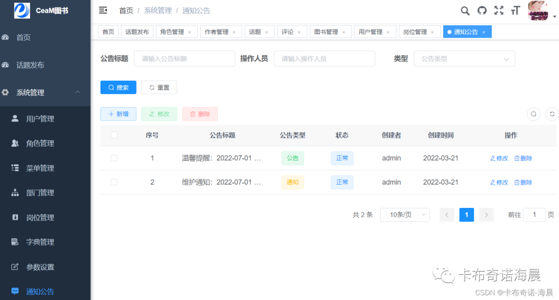Click the 菜单管理 tree-table icon

click(15, 168)
